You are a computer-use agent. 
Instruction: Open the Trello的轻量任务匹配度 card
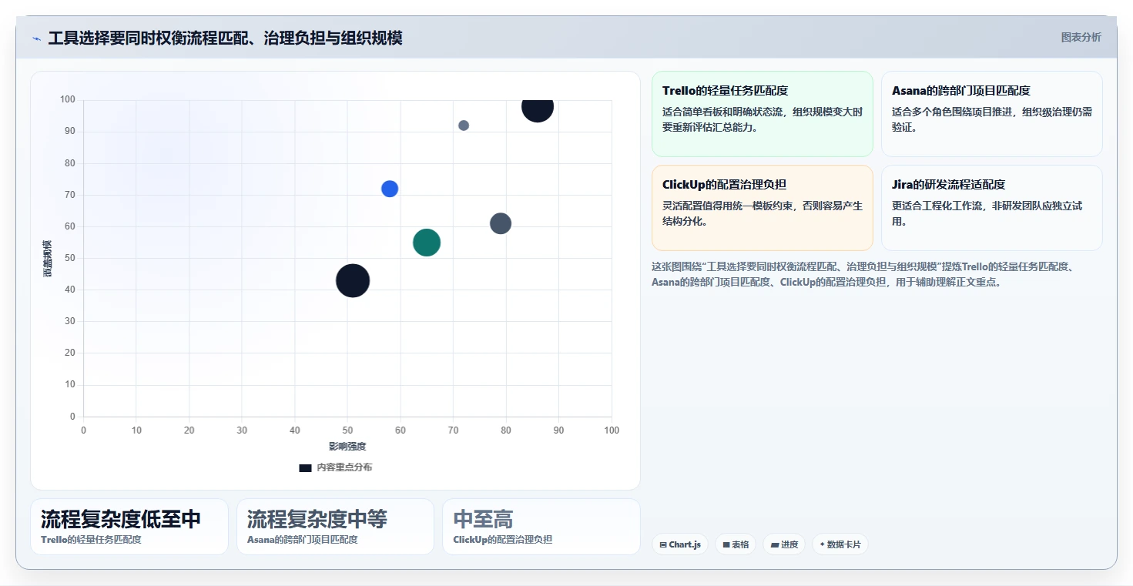pos(763,114)
